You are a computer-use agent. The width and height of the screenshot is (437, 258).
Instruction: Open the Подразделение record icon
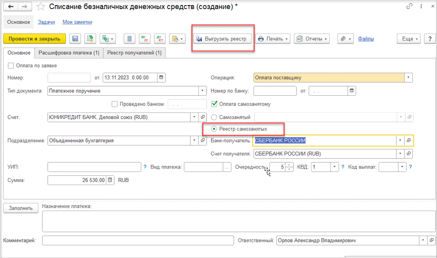tap(203, 140)
